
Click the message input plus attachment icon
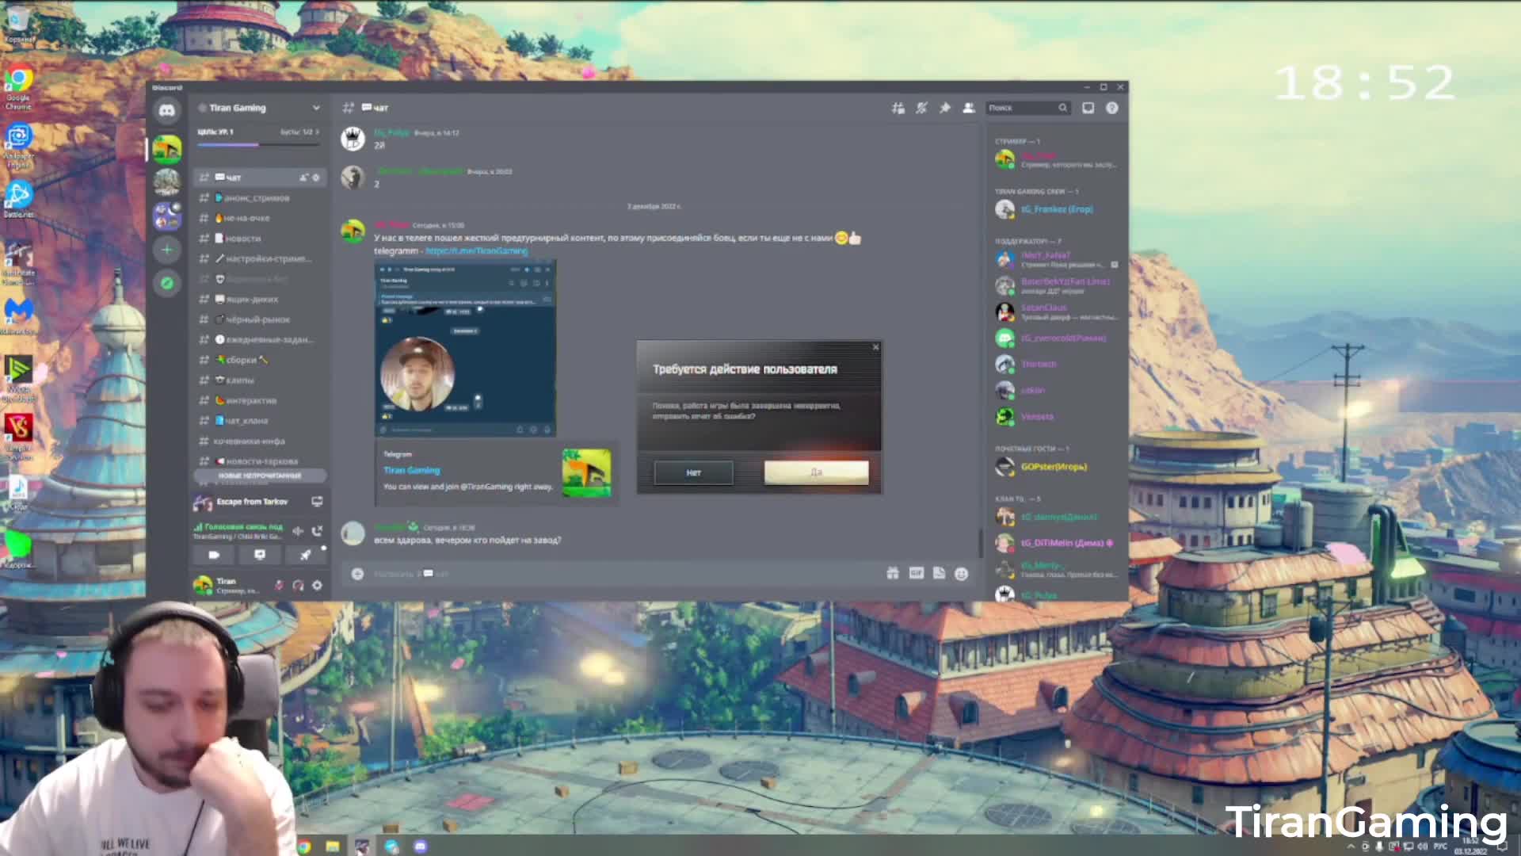coord(357,574)
